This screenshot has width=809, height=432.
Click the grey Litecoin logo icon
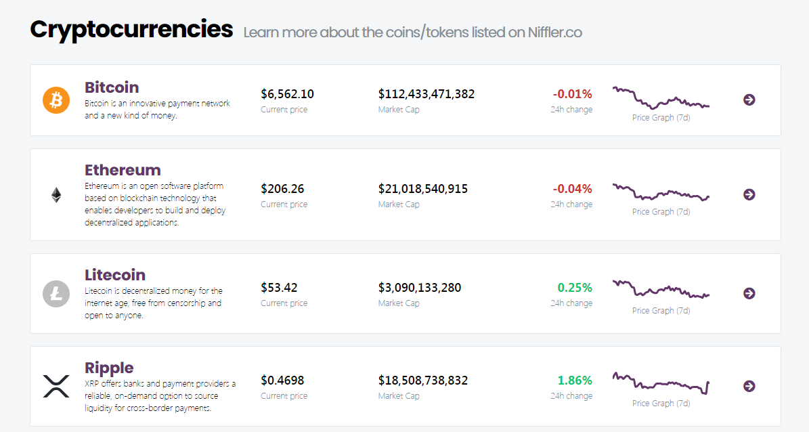tap(56, 294)
